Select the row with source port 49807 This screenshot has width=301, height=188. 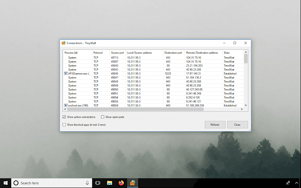pos(153,62)
